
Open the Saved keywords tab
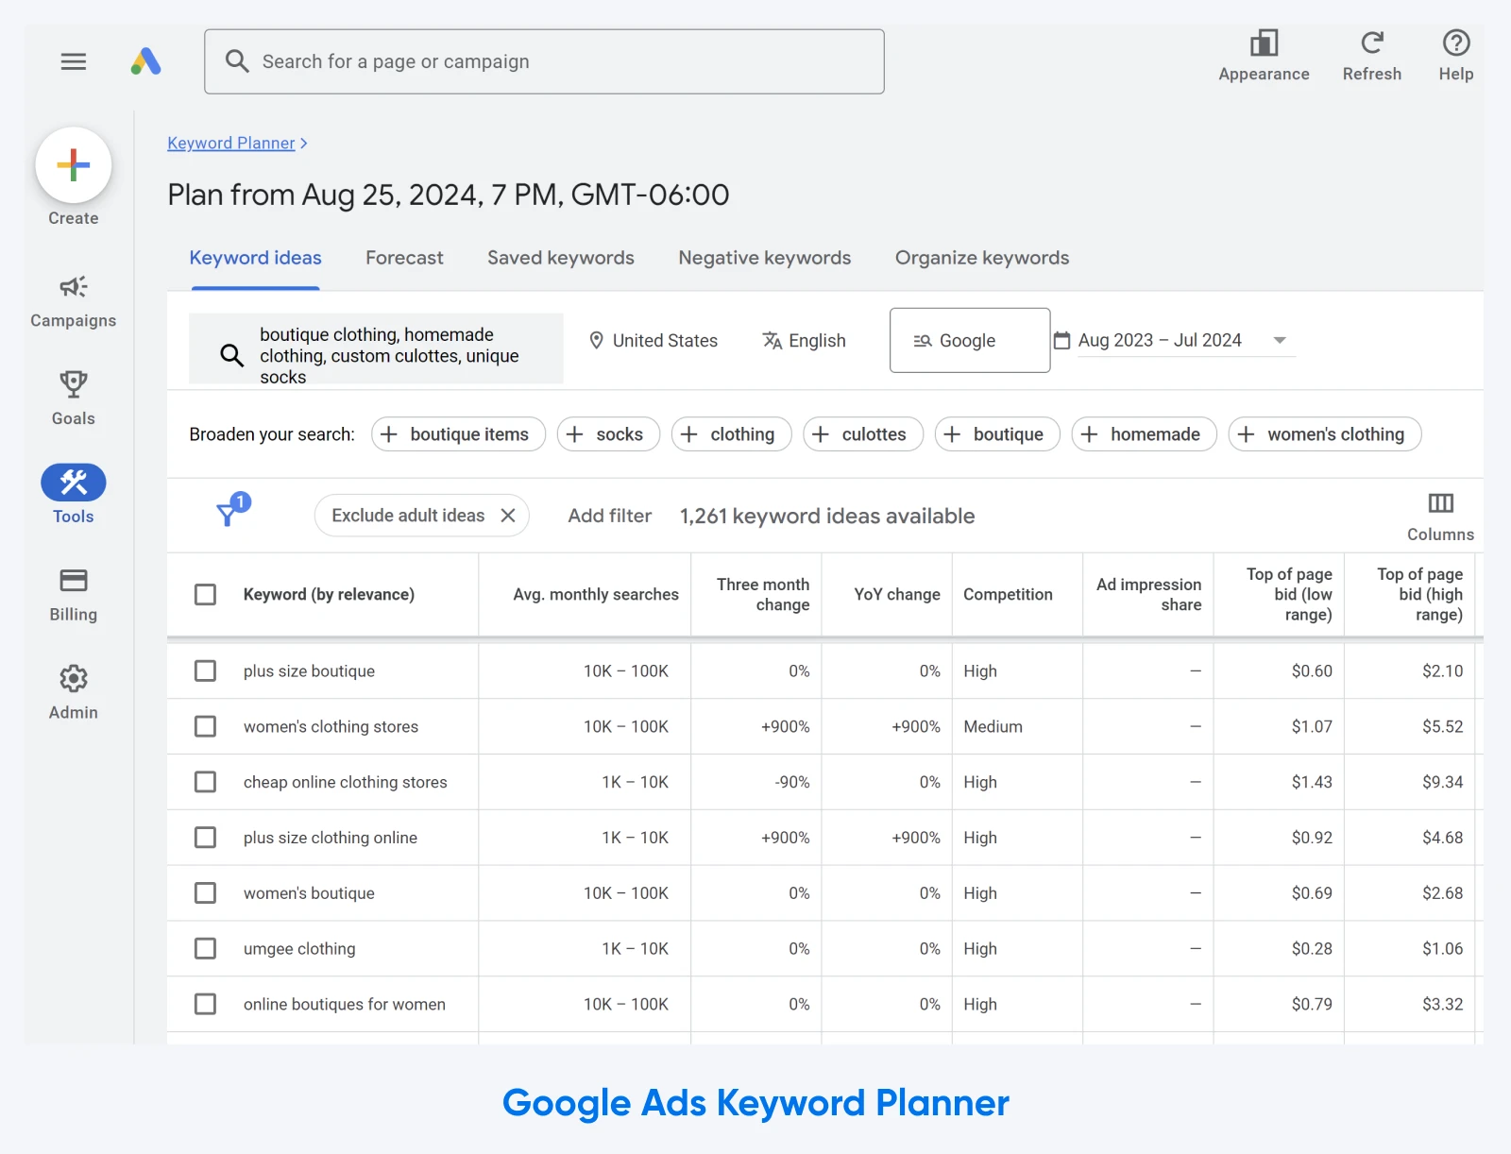(561, 258)
